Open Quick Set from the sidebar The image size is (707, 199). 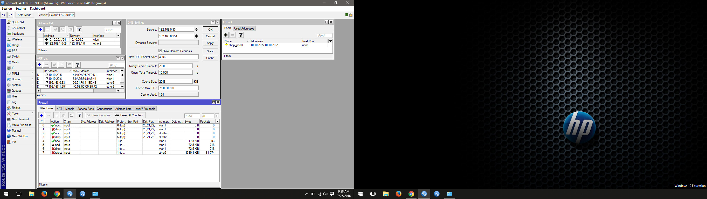tap(18, 22)
